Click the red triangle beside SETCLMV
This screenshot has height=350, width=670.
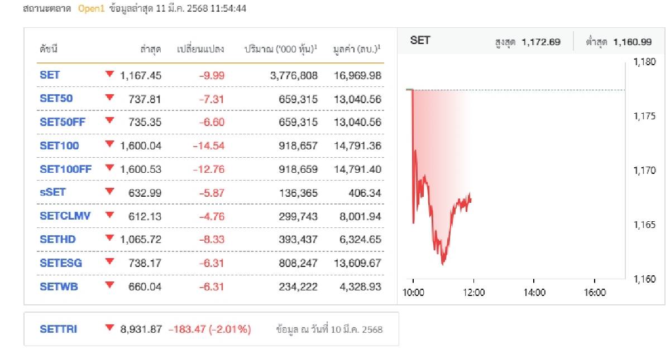(x=109, y=215)
